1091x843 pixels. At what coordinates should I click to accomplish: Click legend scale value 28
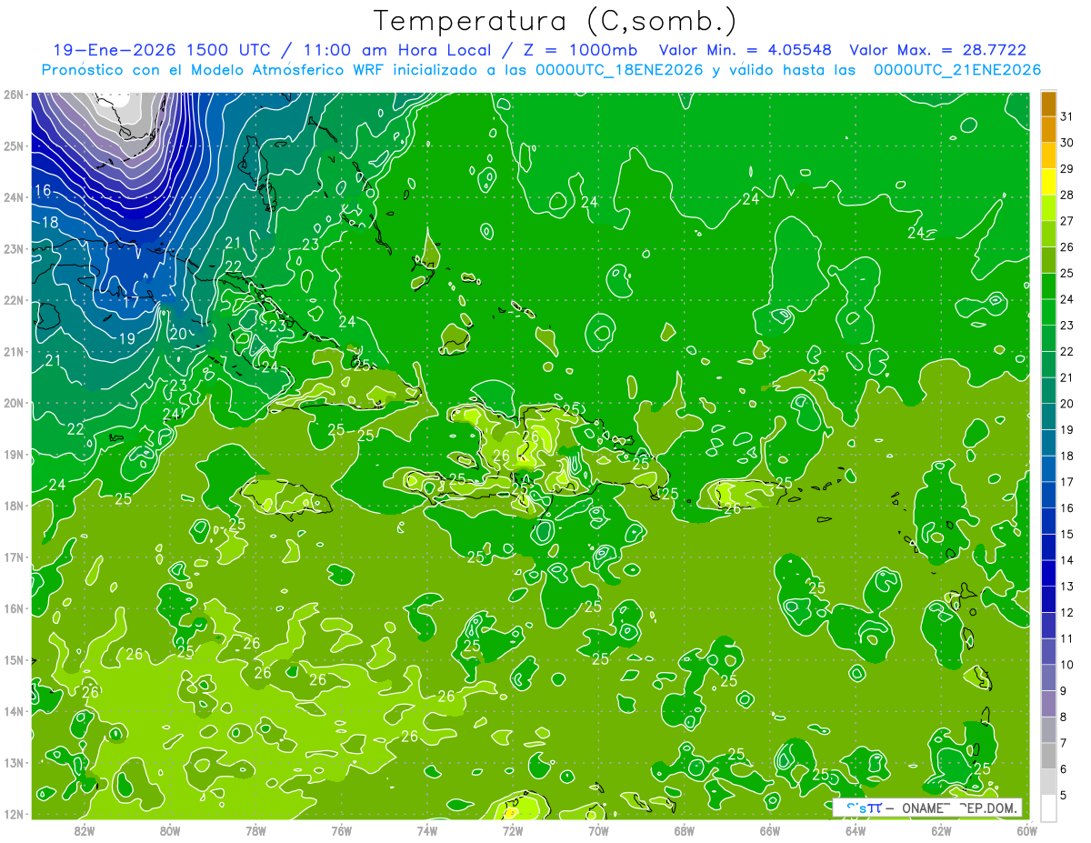pyautogui.click(x=1066, y=196)
